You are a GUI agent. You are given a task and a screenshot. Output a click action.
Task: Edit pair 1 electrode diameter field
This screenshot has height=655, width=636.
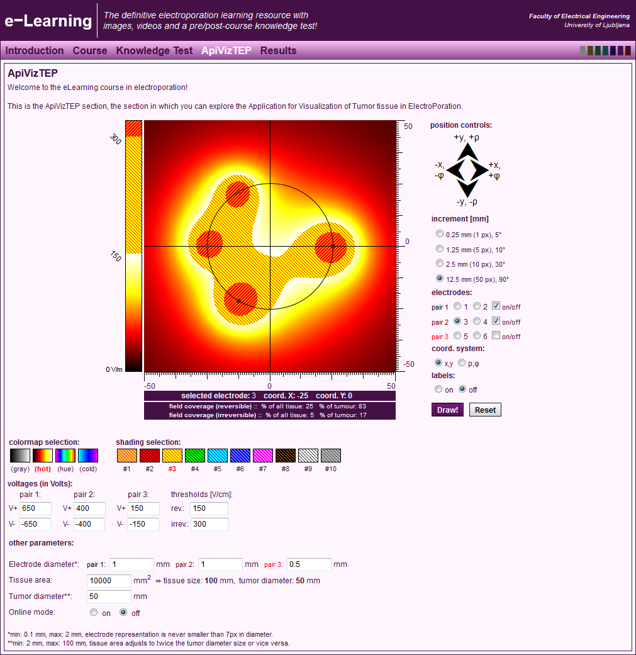point(131,564)
